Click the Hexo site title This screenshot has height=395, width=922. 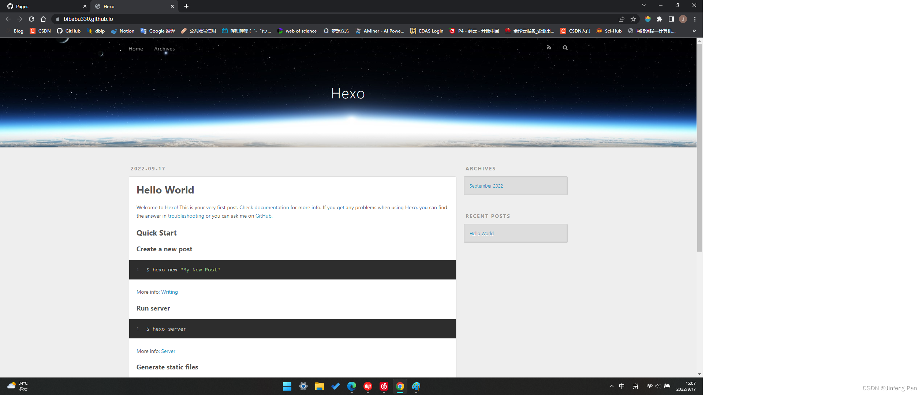coord(348,94)
